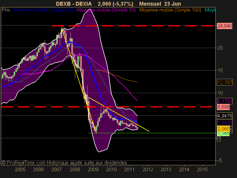The image size is (237, 178).
Task: Click the lower red dashed level line
Action: (107, 107)
